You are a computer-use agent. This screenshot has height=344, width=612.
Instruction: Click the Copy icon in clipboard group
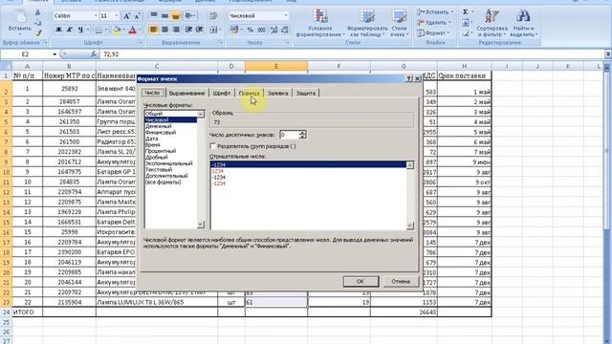(x=38, y=23)
